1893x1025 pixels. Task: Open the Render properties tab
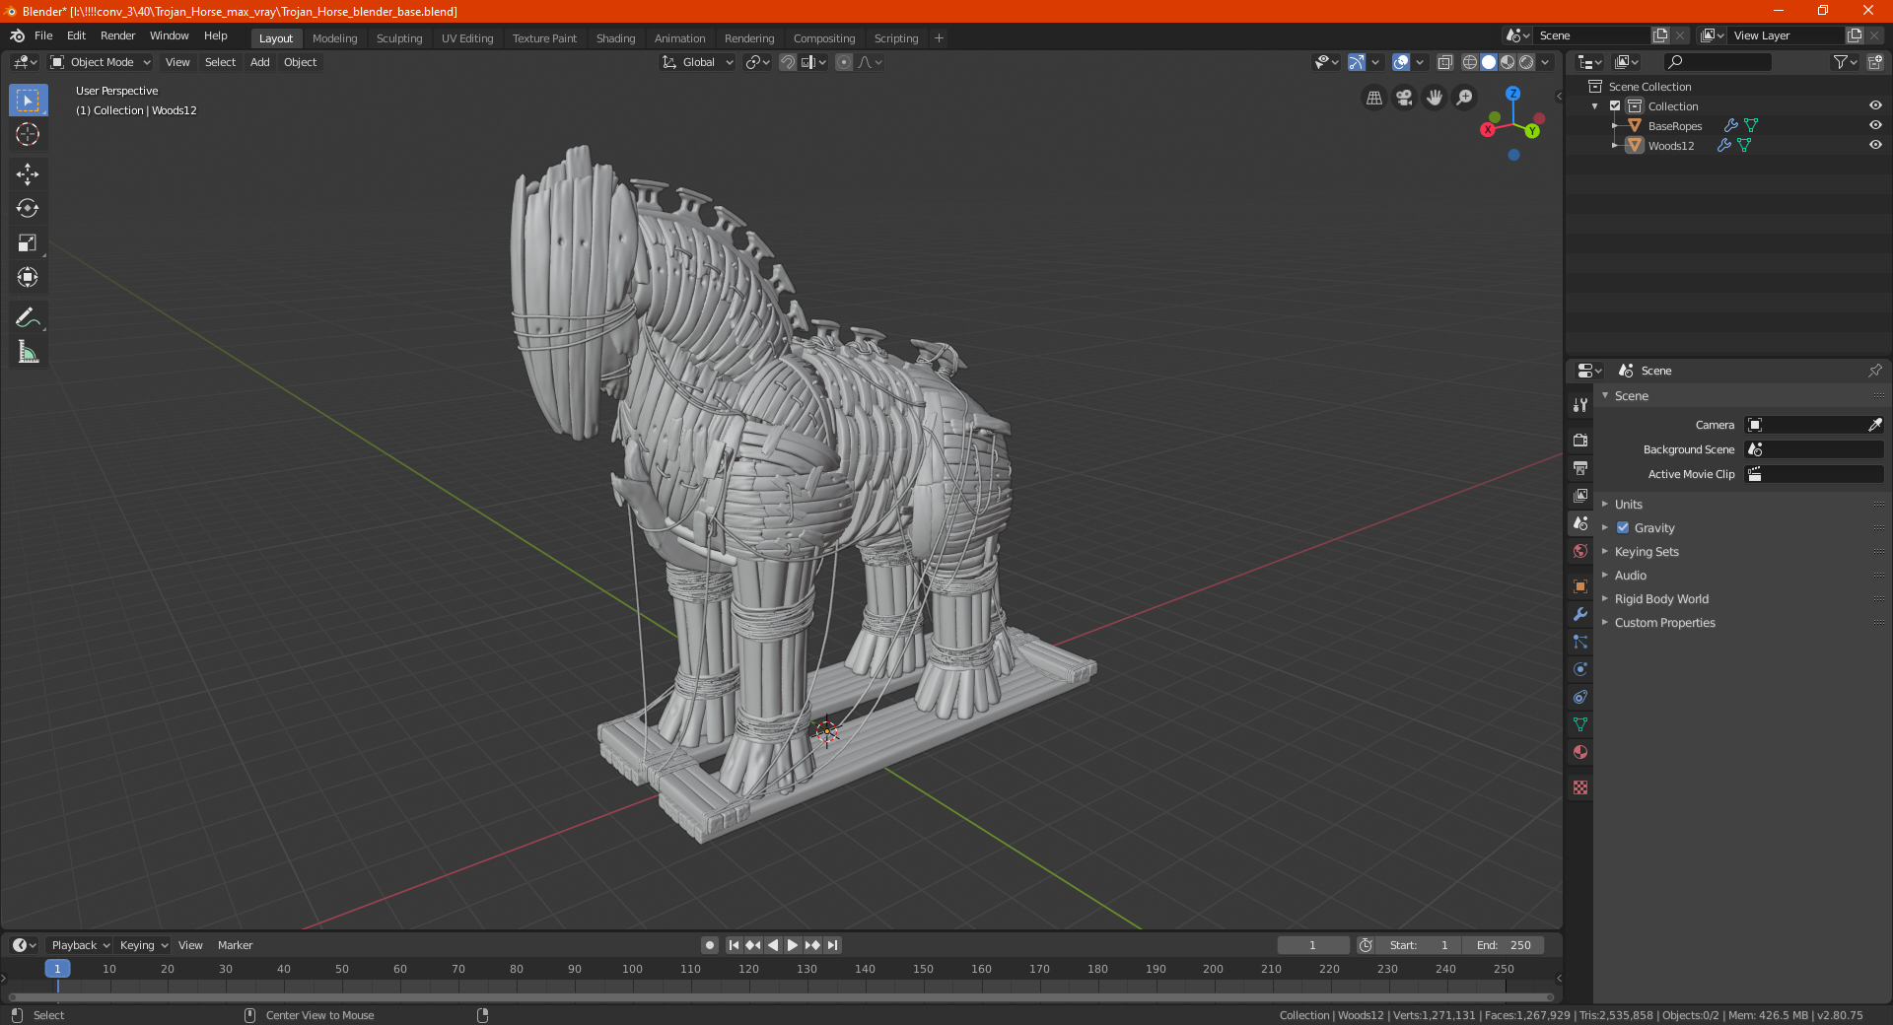pos(1580,440)
